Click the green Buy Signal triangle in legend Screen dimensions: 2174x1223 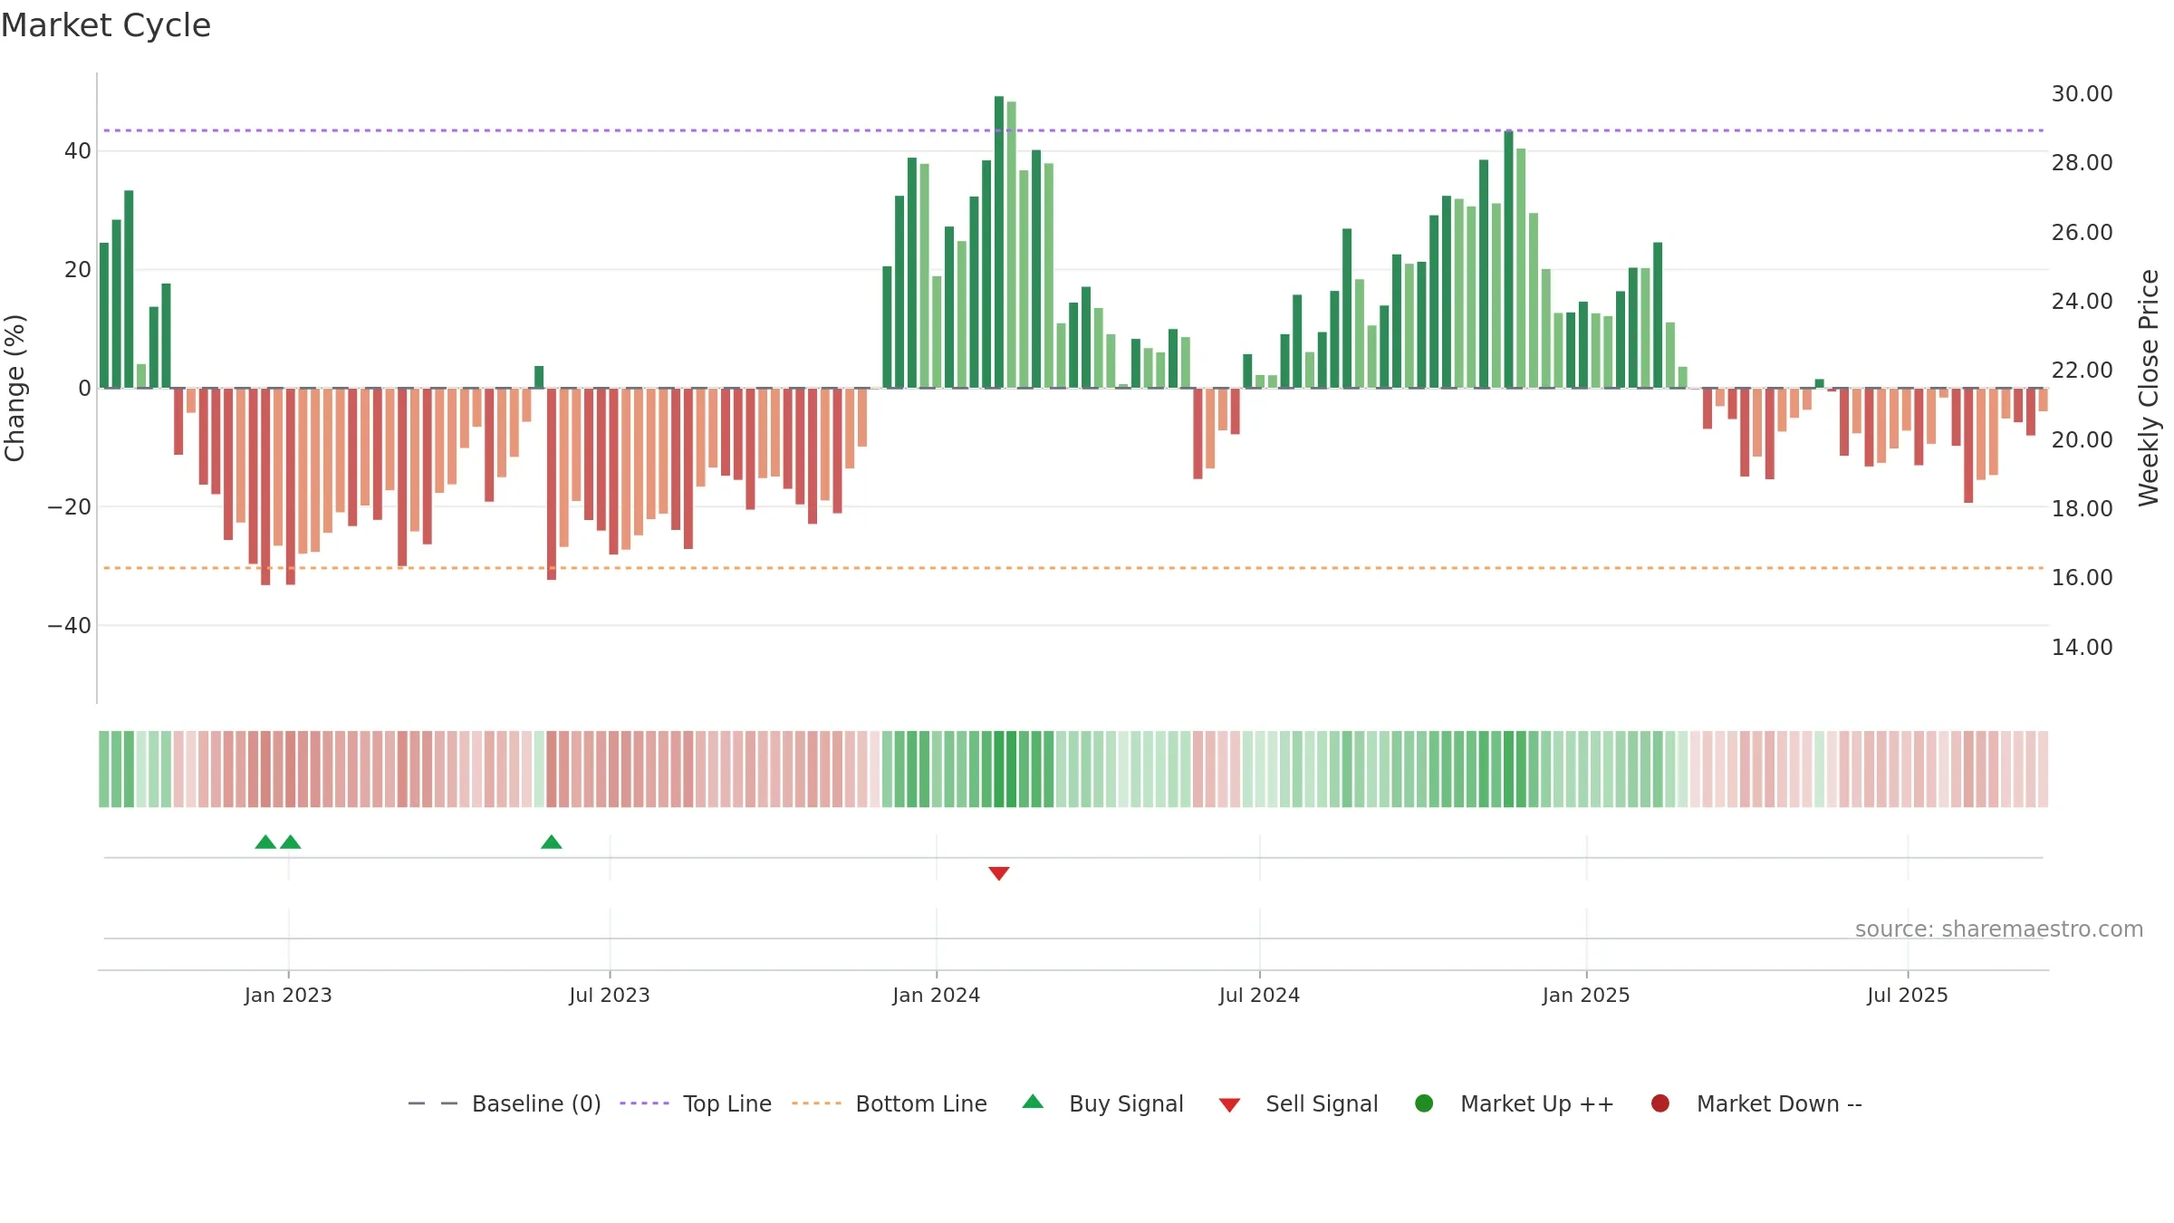click(1033, 1103)
